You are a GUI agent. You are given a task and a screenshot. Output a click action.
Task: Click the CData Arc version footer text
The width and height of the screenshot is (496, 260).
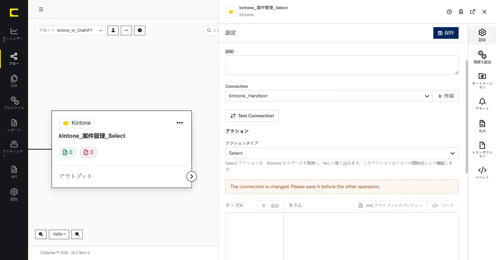(65, 253)
